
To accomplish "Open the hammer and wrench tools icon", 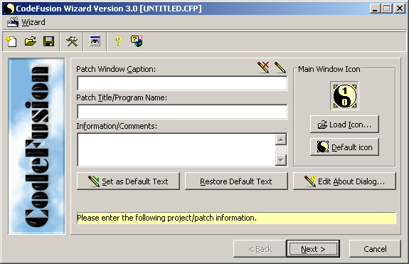I will [72, 41].
